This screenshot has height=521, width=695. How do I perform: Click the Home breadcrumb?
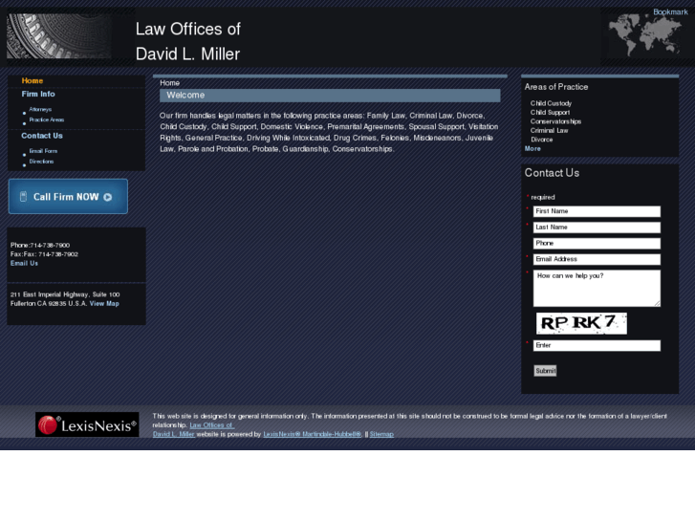[x=170, y=83]
